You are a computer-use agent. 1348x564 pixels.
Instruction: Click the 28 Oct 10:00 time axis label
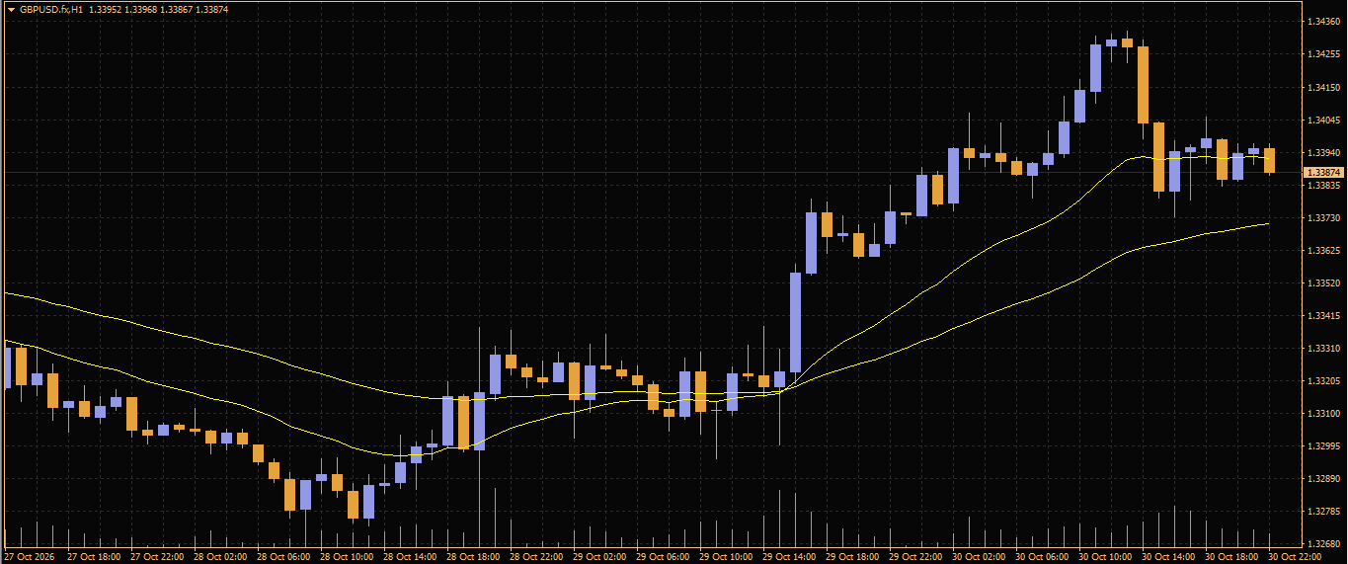(x=348, y=557)
